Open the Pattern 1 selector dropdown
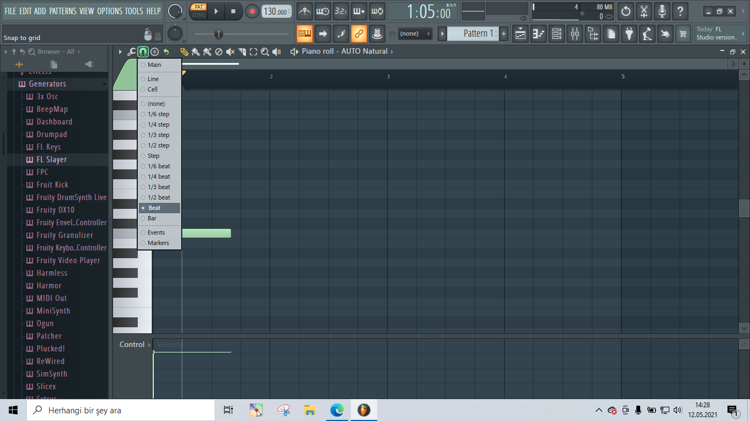The height and width of the screenshot is (421, 750). [x=473, y=33]
